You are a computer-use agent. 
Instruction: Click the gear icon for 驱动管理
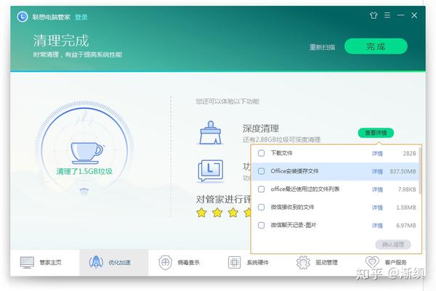click(x=303, y=263)
